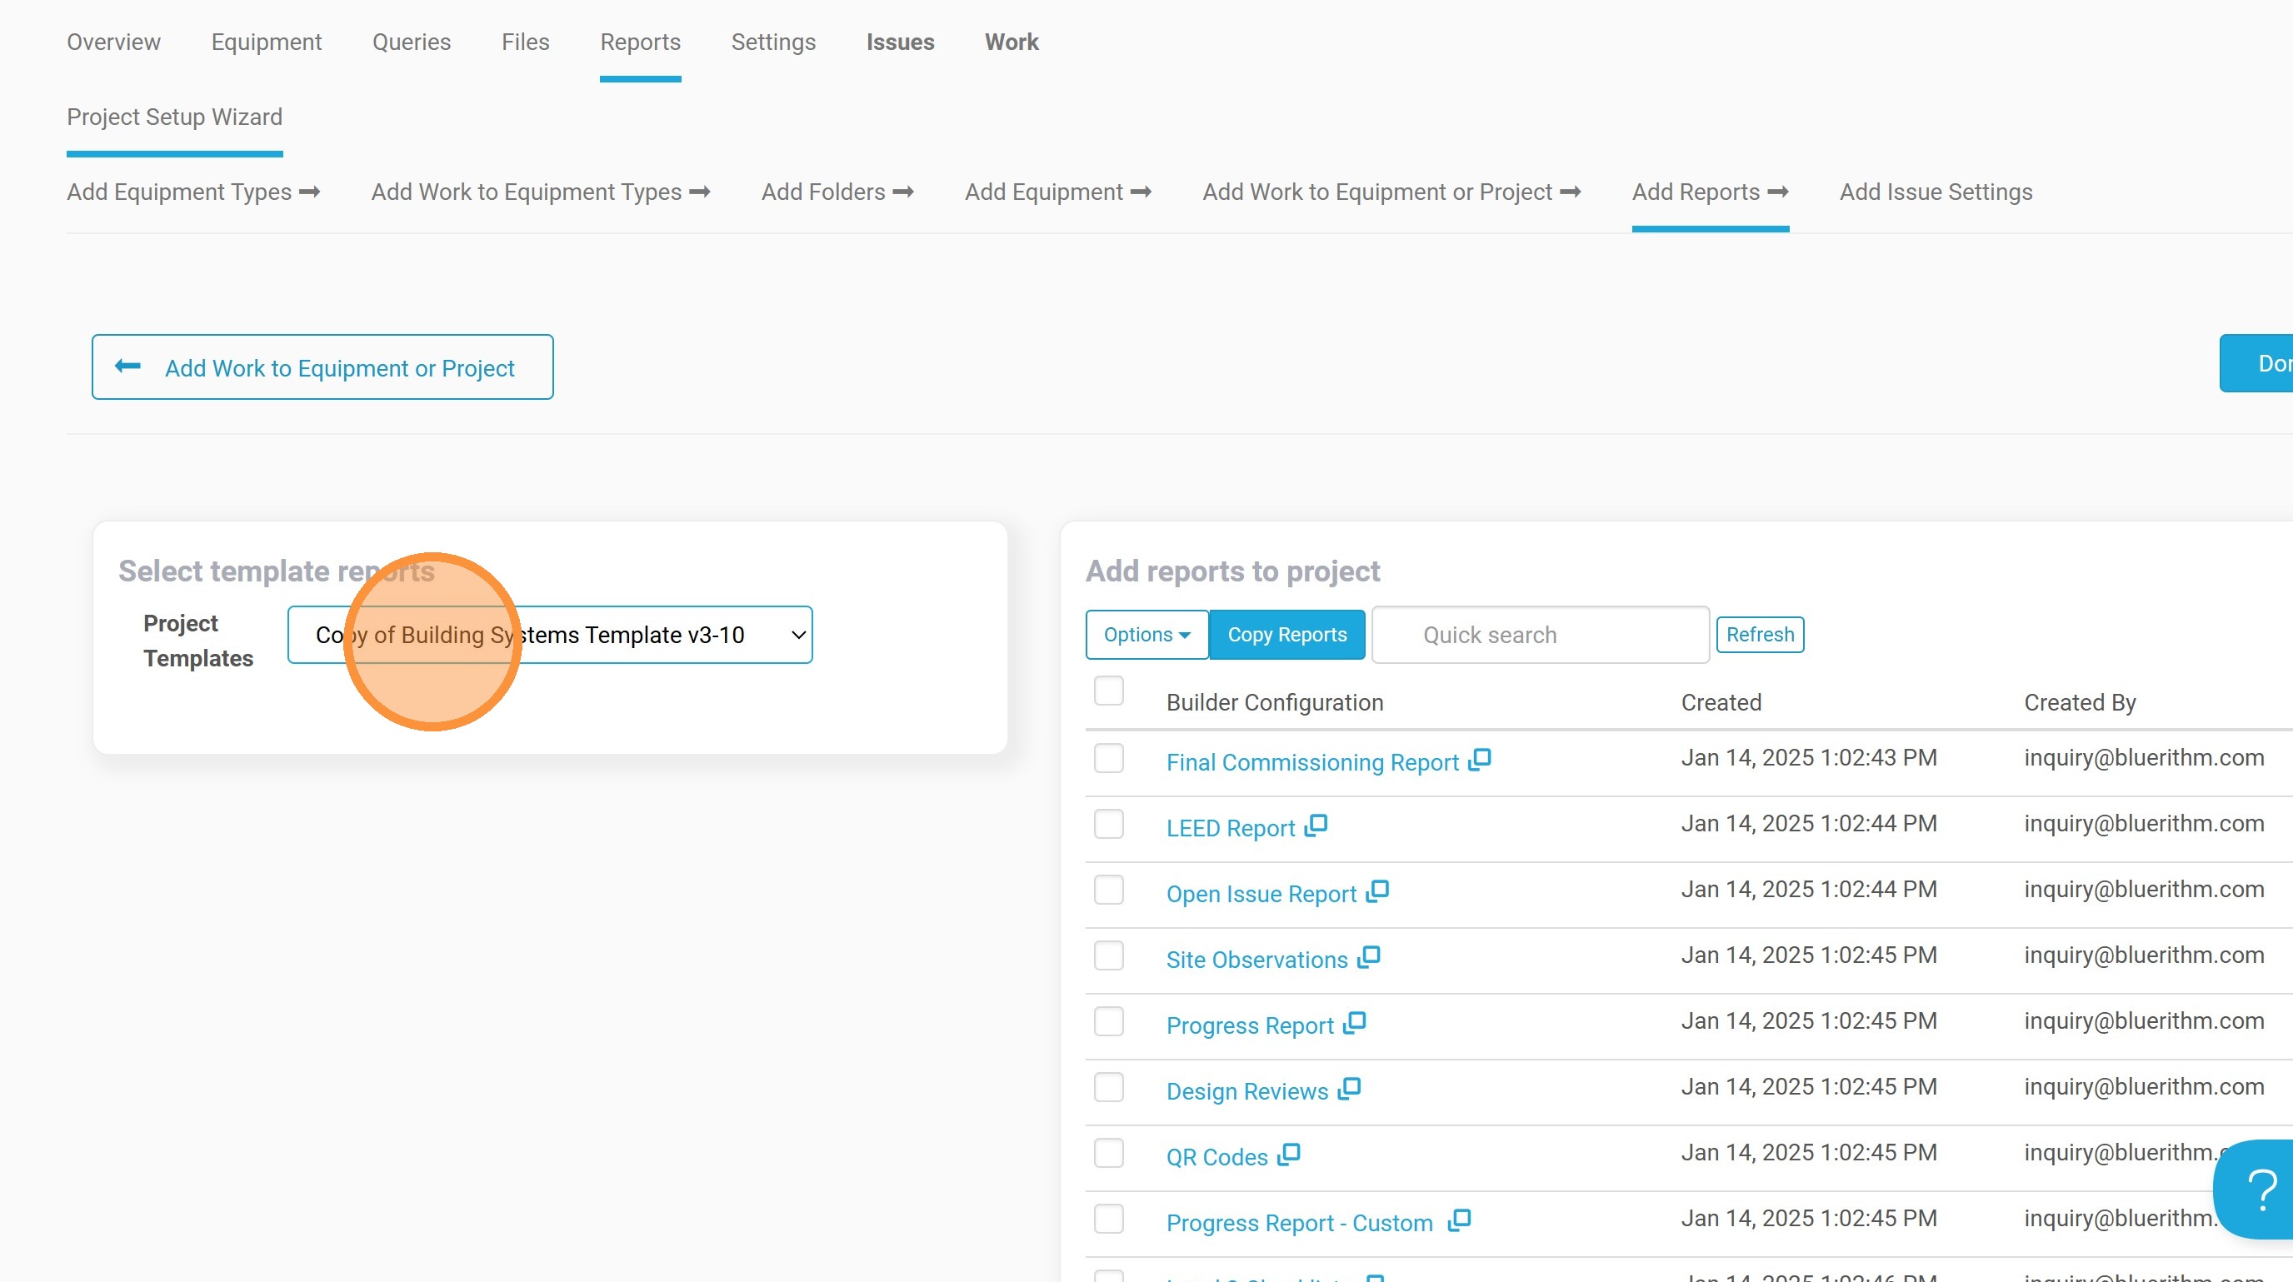Open the Equipment tab
Image resolution: width=2293 pixels, height=1282 pixels.
(x=265, y=42)
